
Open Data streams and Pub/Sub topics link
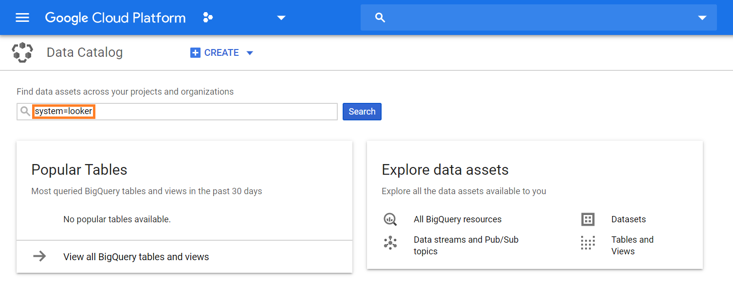pyautogui.click(x=466, y=246)
